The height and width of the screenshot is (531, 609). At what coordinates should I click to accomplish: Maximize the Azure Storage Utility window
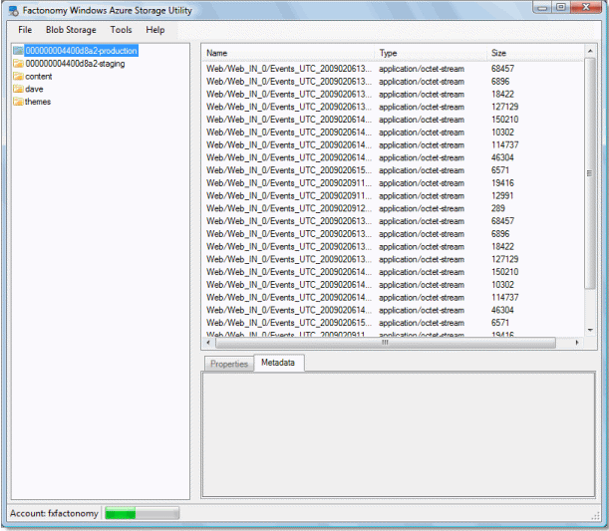tap(561, 7)
